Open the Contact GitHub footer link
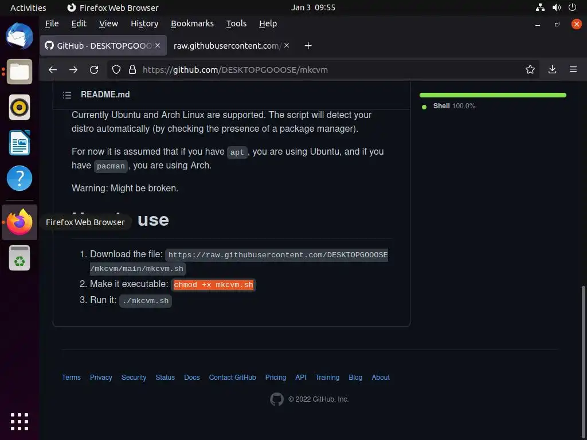This screenshot has height=440, width=587. (x=233, y=378)
